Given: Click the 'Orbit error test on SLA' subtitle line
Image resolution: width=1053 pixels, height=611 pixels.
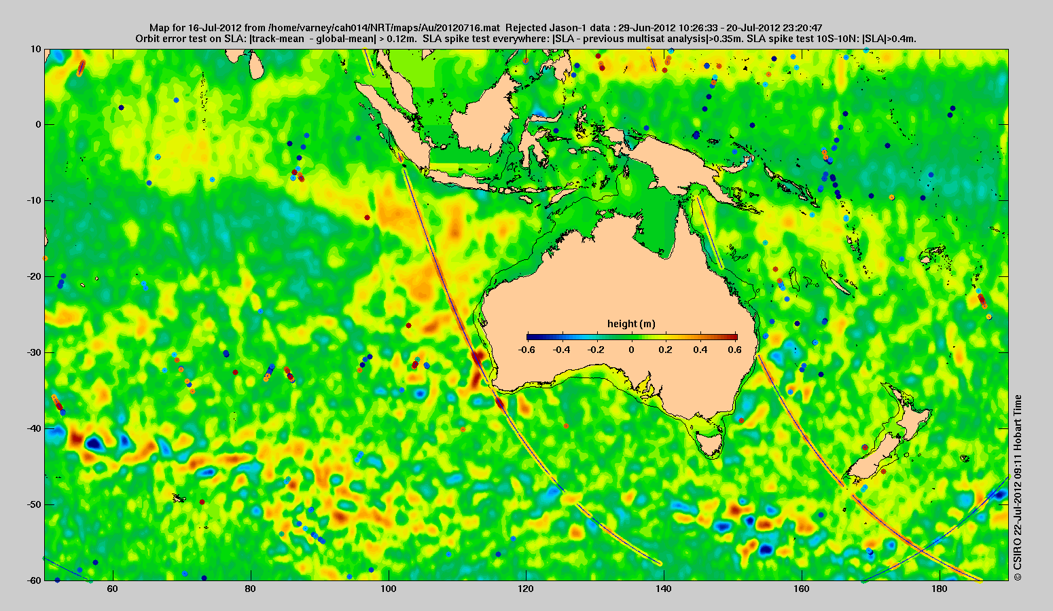Looking at the screenshot, I should 526,39.
